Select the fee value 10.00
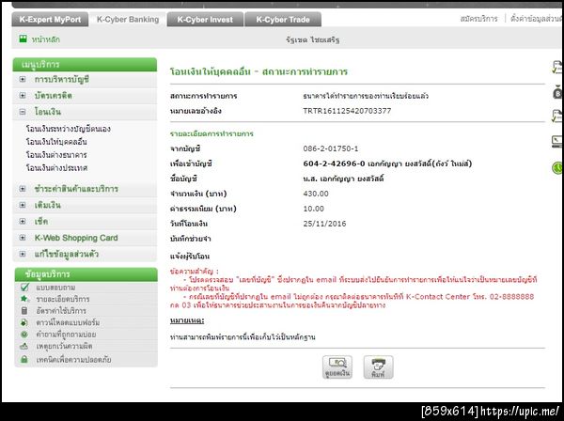Viewport: 564px width, 421px height. point(313,209)
